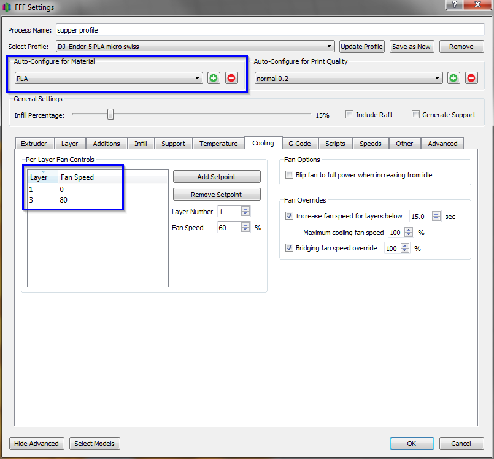Click the Hide Advanced button
Image resolution: width=494 pixels, height=459 pixels.
37,443
